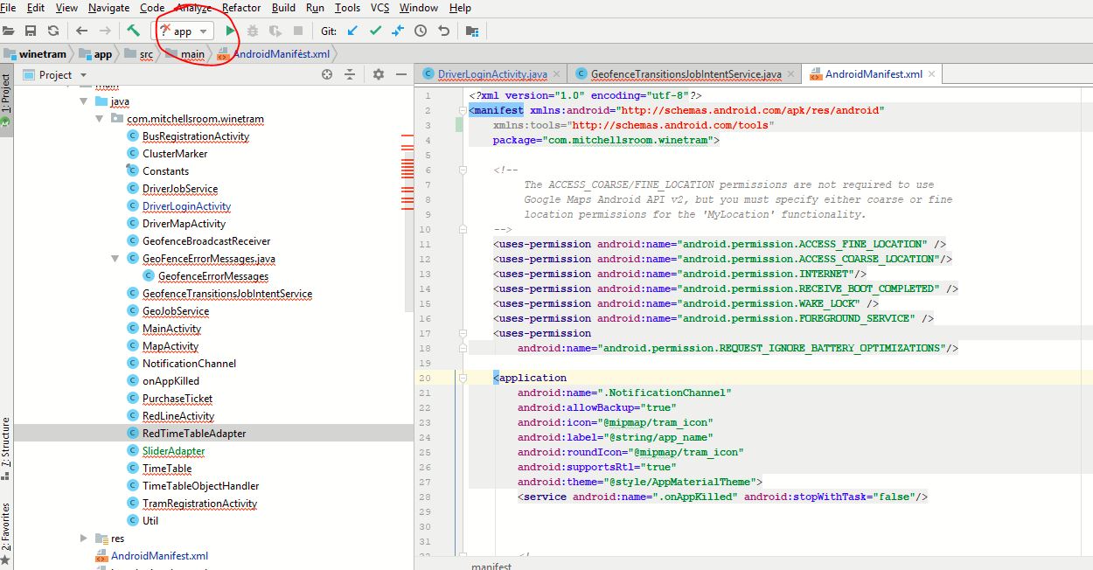Commit changes via the green checkmark icon
Screen dimensions: 1093x570
375,29
